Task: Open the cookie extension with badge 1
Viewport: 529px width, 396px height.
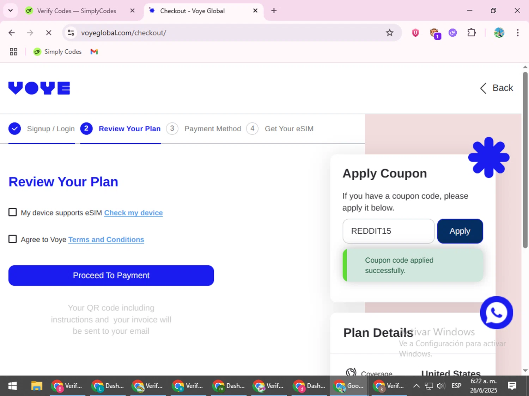Action: (434, 33)
